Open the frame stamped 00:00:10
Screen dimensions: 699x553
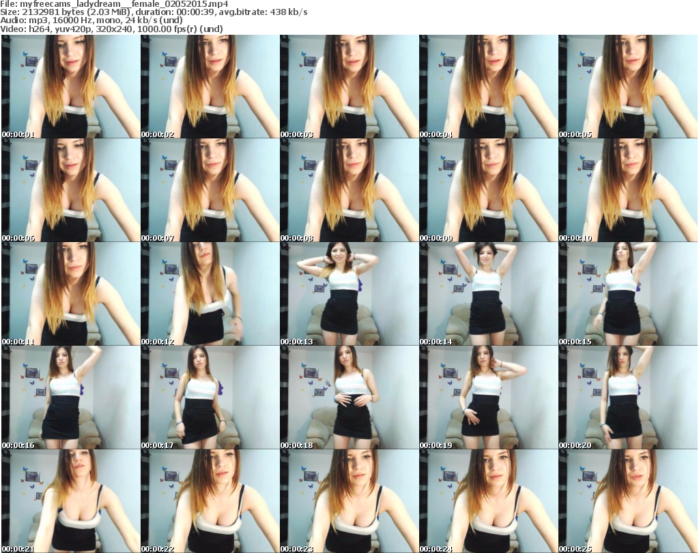tap(628, 190)
